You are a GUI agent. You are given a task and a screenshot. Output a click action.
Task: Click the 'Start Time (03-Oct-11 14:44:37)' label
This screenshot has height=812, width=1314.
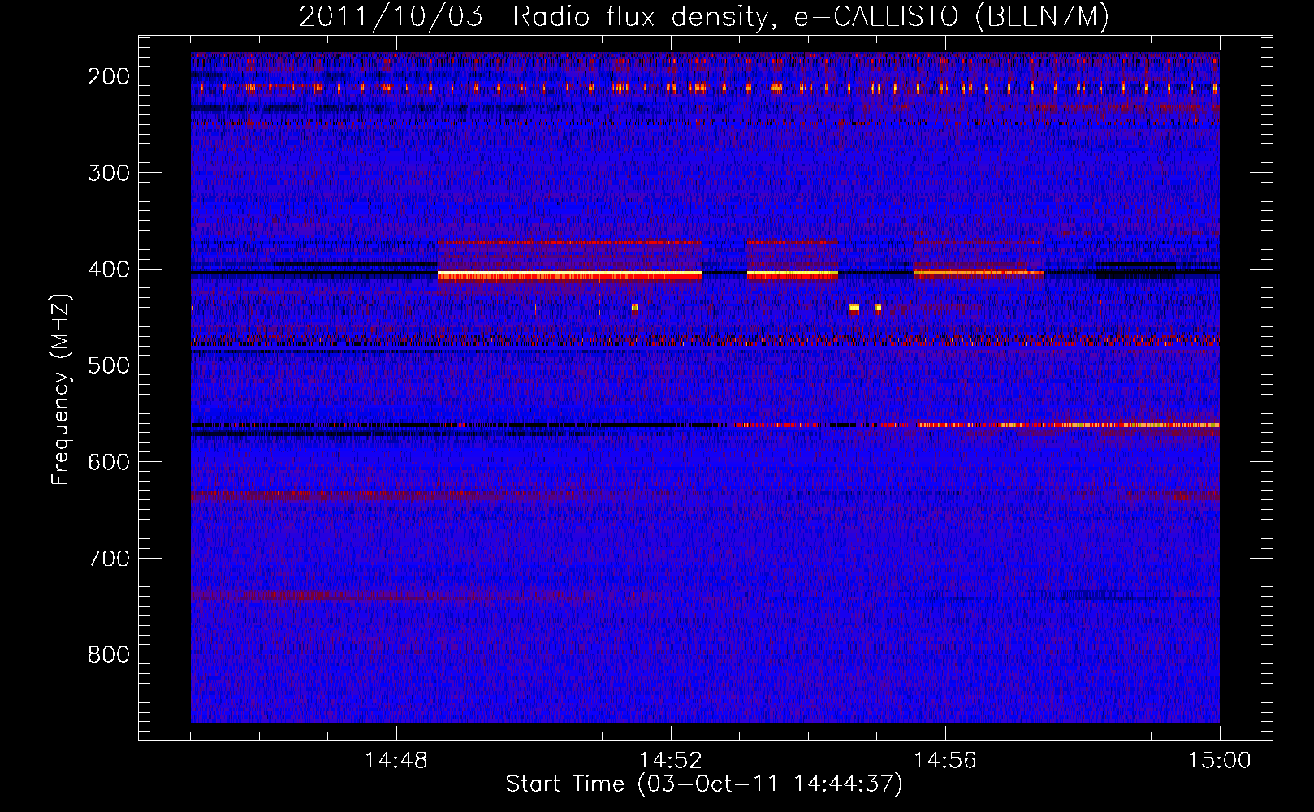tap(704, 784)
